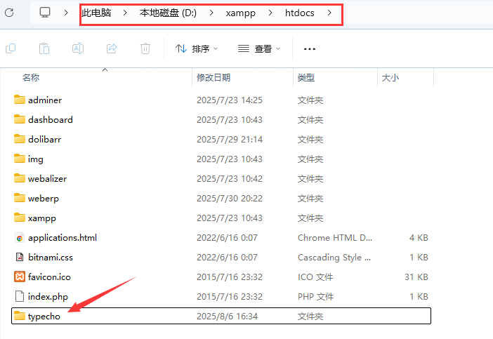Go to 本地磁盘 (D:) in the breadcrumb
Image resolution: width=493 pixels, height=339 pixels.
pos(168,13)
